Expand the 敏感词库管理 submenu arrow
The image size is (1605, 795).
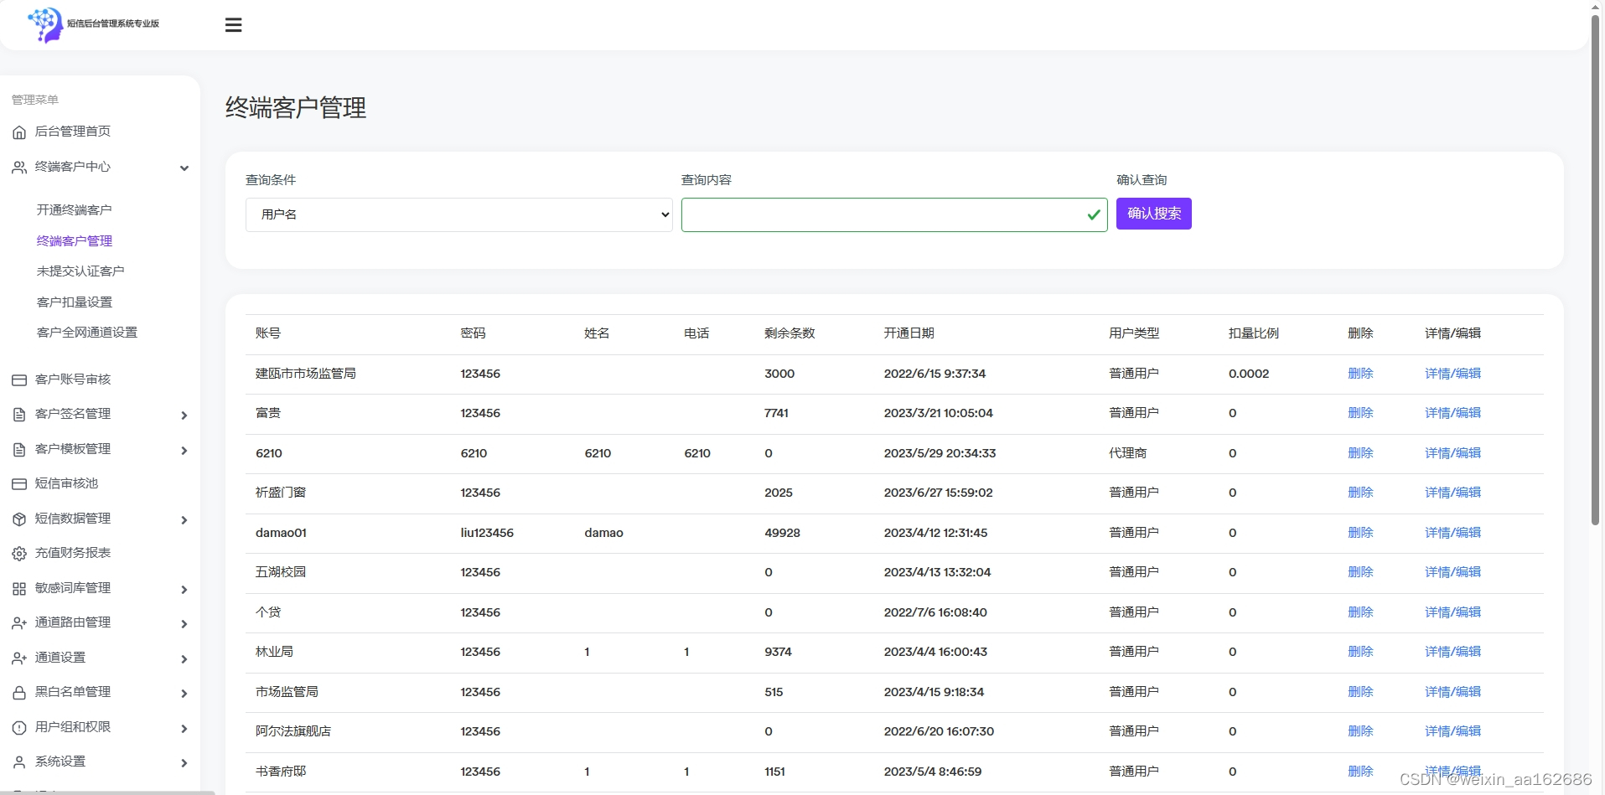[184, 590]
